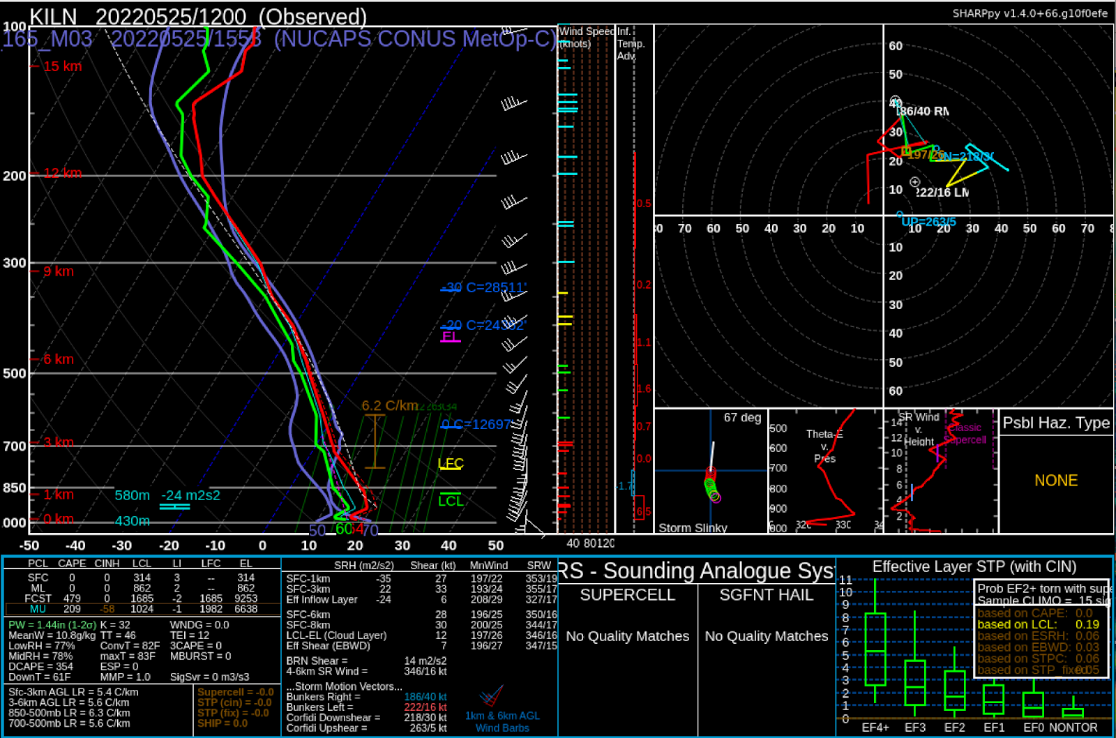Viewport: 1116px width, 738px height.
Task: Click the magenta EL marker on the skew-T
Action: coord(451,336)
